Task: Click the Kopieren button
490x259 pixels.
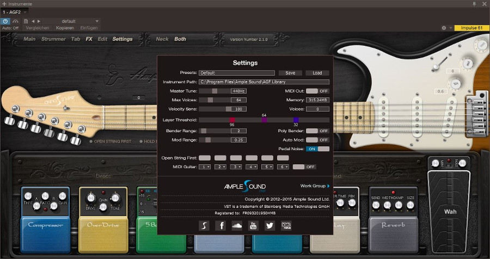Action: click(x=65, y=28)
